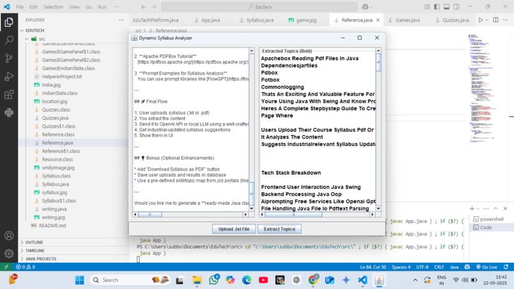Open the Search view in activity bar
Image resolution: width=514 pixels, height=289 pixels.
pyautogui.click(x=9, y=40)
